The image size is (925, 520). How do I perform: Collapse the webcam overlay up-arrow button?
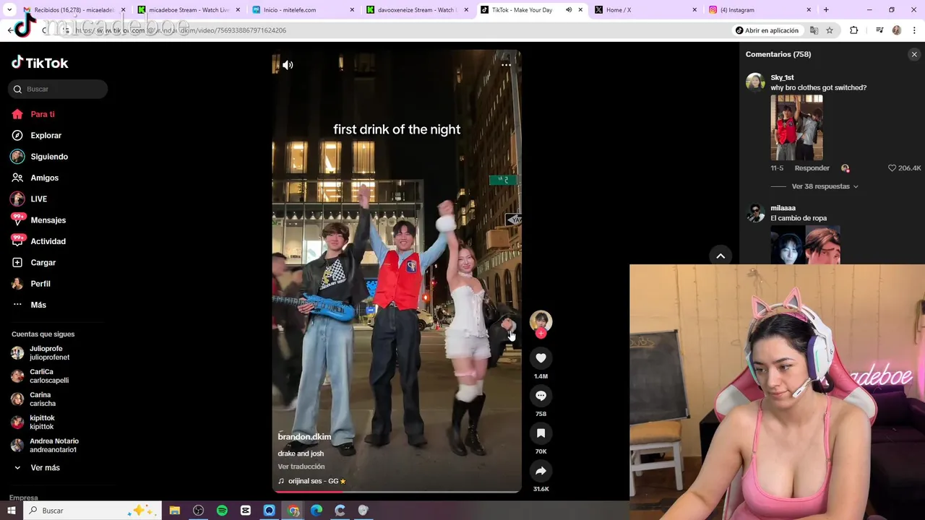(720, 256)
